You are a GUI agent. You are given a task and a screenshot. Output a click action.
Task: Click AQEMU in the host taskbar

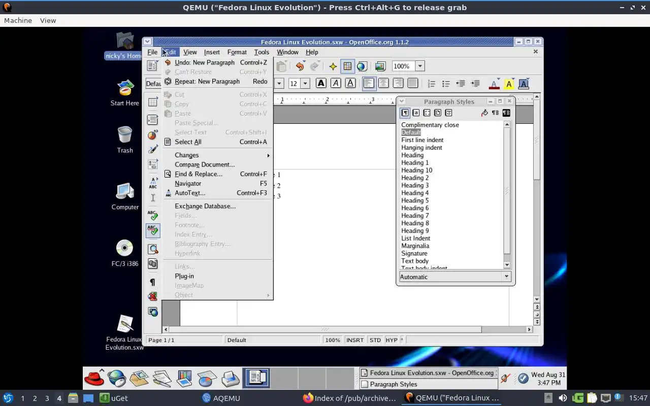coord(220,398)
